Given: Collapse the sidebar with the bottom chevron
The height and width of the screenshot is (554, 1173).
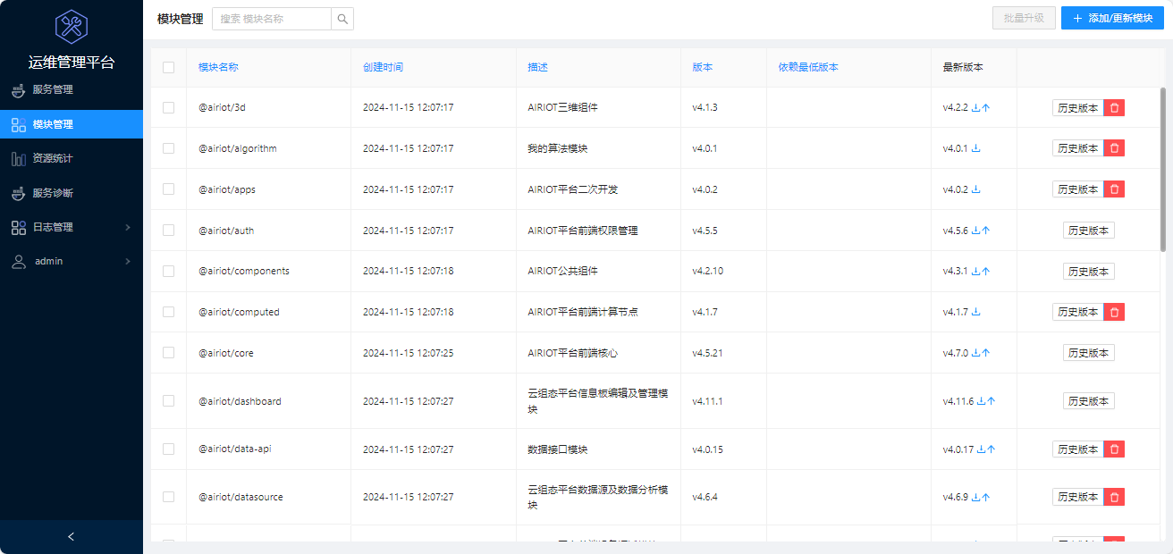Looking at the screenshot, I should coord(72,536).
